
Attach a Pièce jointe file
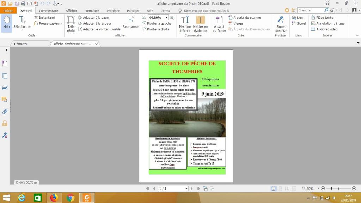pos(322,18)
